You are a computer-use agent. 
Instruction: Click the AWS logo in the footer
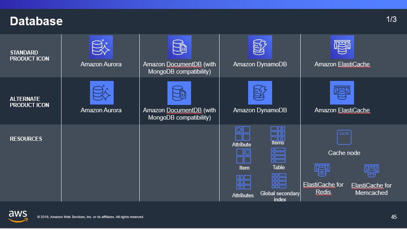click(18, 216)
